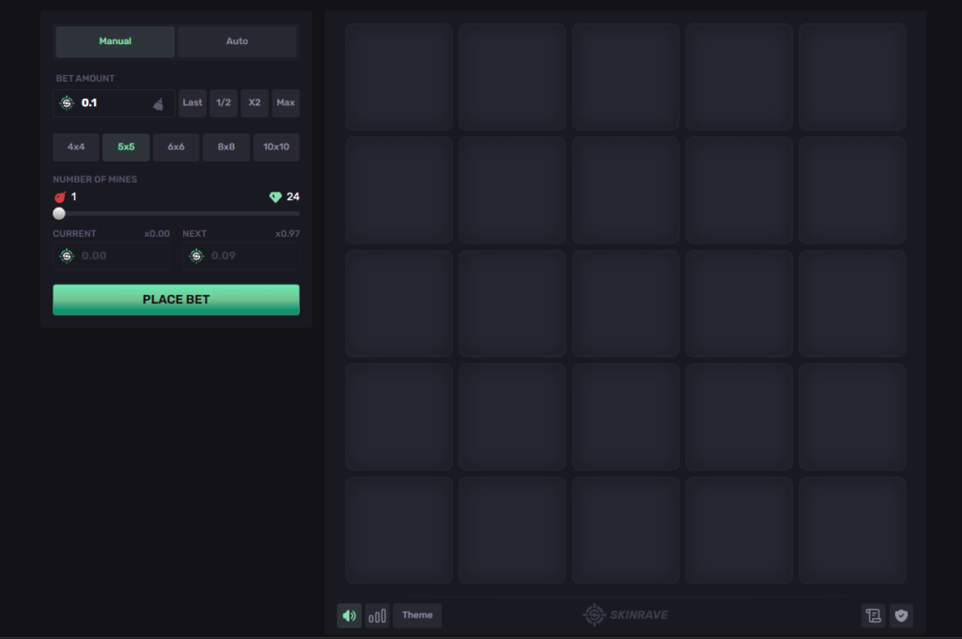Reveal the fourth tile in the fourth row
962x639 pixels.
(x=738, y=417)
